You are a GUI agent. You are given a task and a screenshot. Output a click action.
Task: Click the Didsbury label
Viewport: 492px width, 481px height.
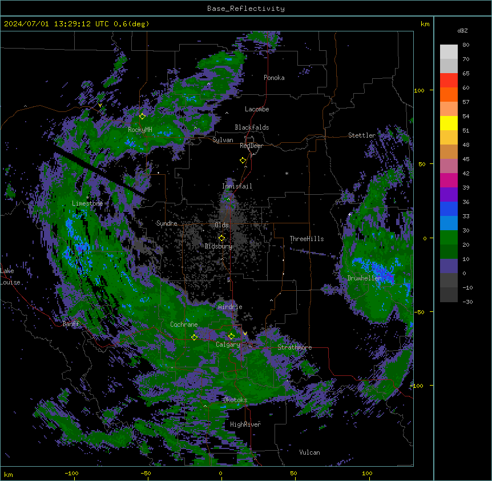pos(218,246)
